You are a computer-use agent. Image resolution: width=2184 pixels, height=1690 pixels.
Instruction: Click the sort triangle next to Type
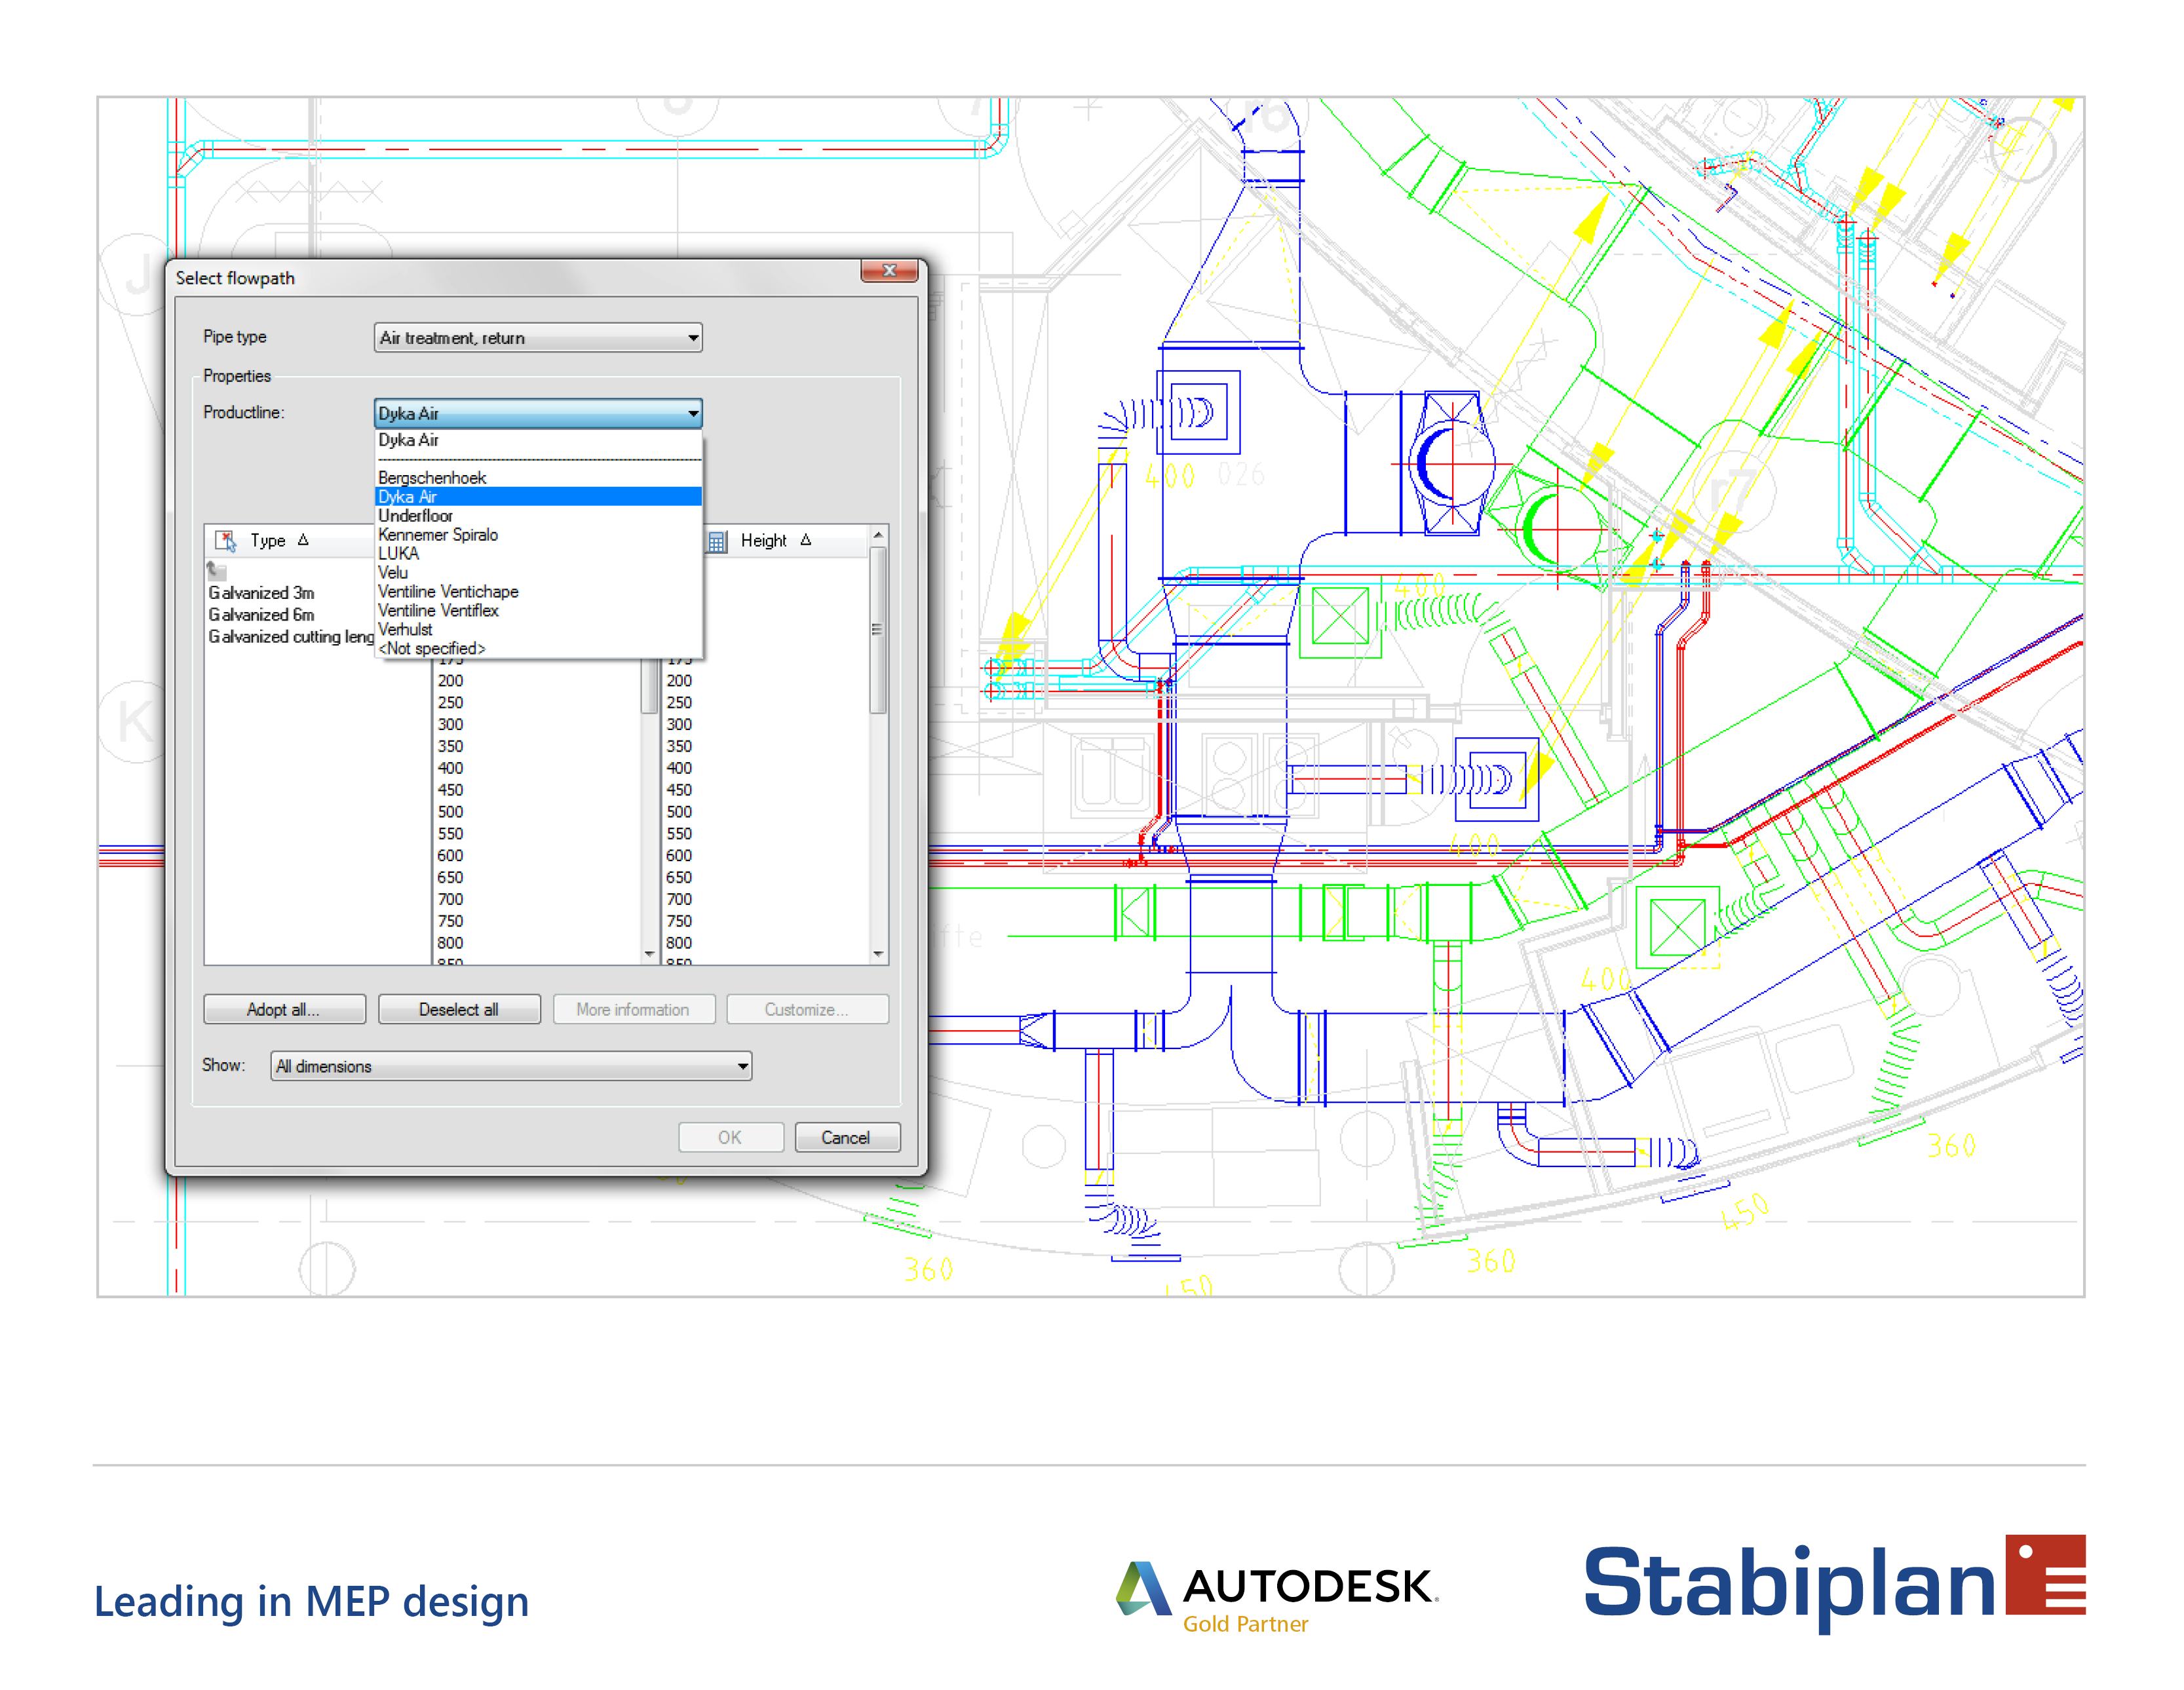click(x=303, y=540)
